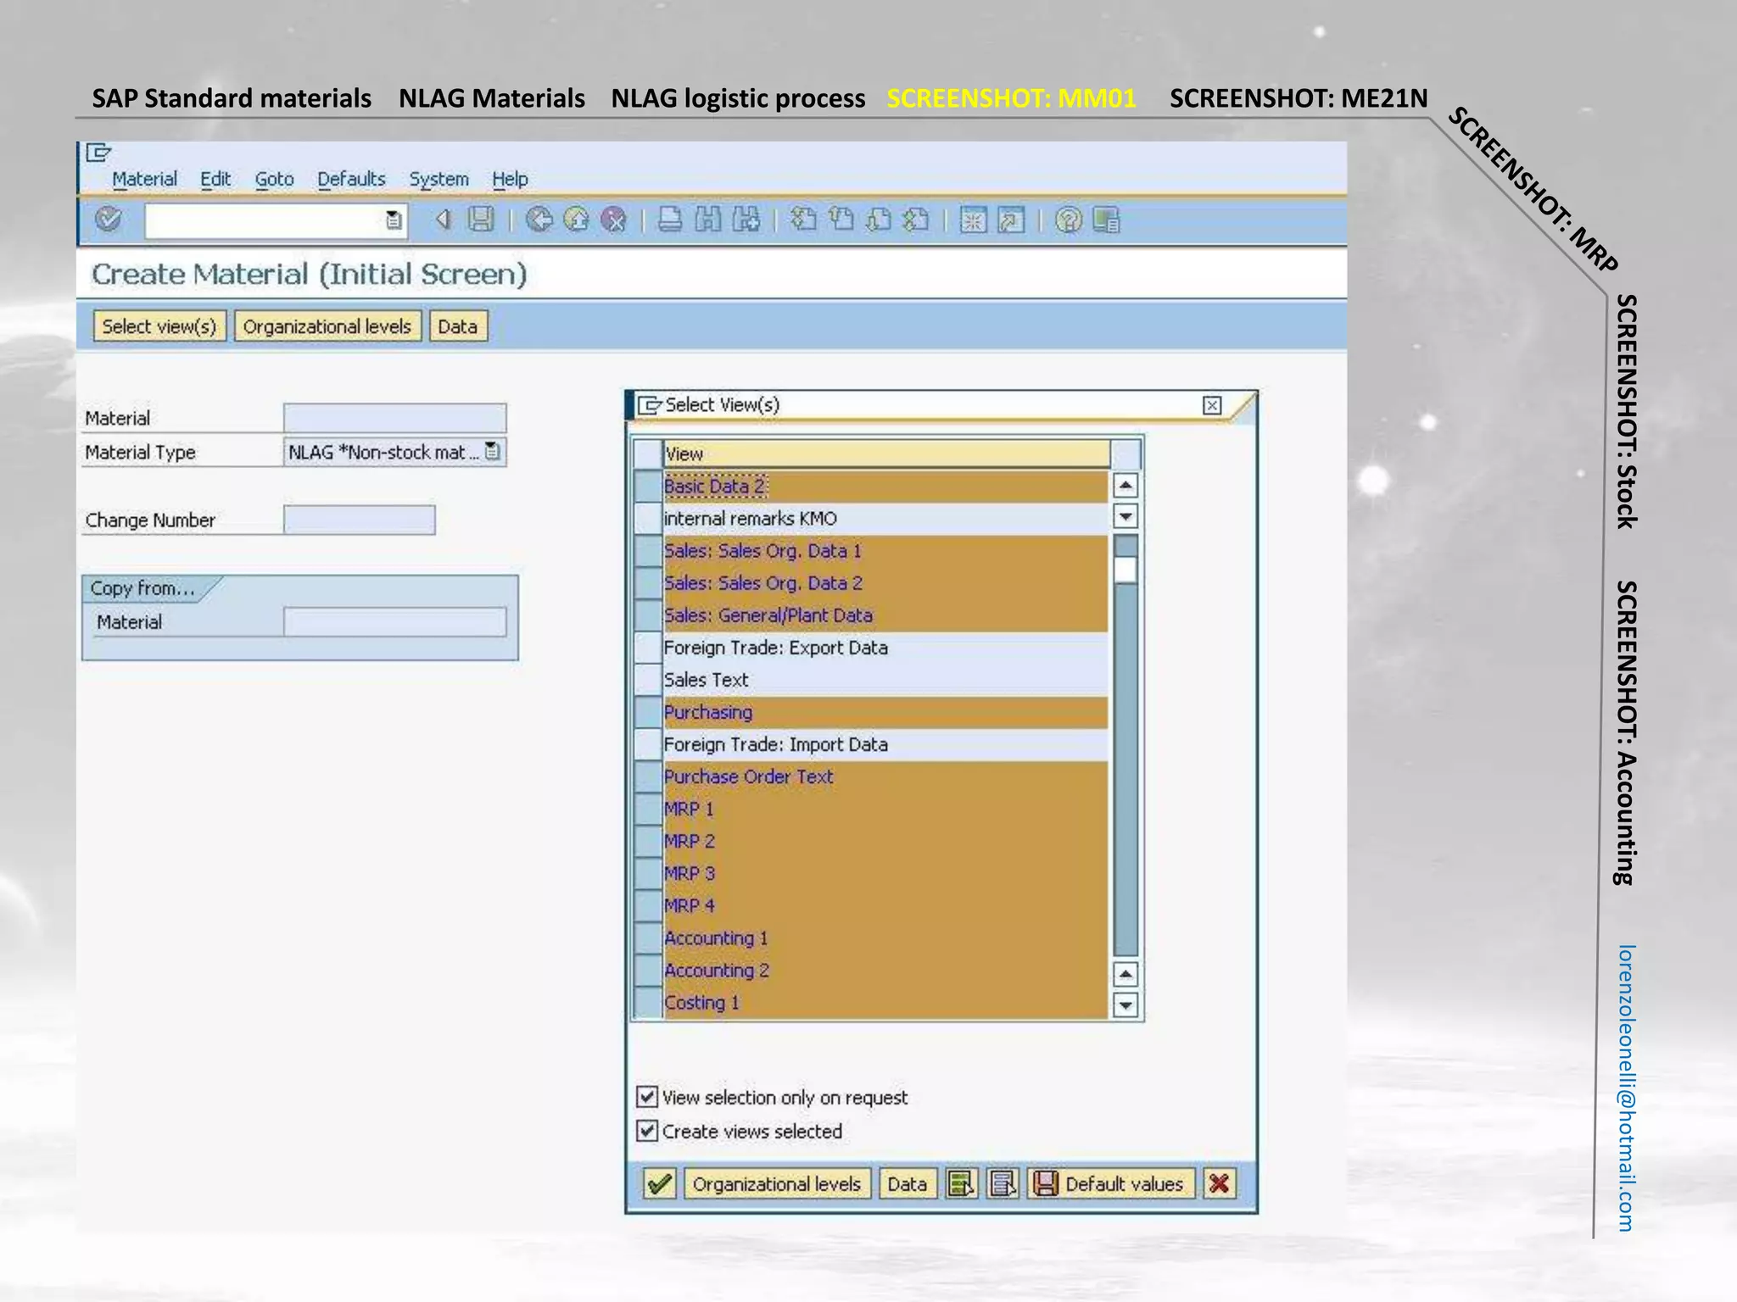Click Organizational levels button in the main application toolbar
This screenshot has height=1302, width=1737.
coord(327,326)
